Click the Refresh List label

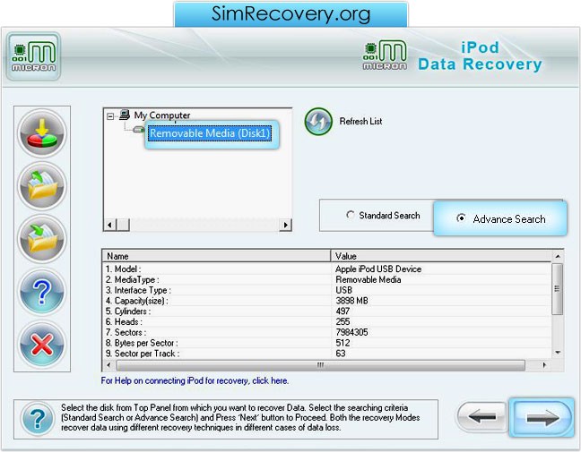[360, 122]
